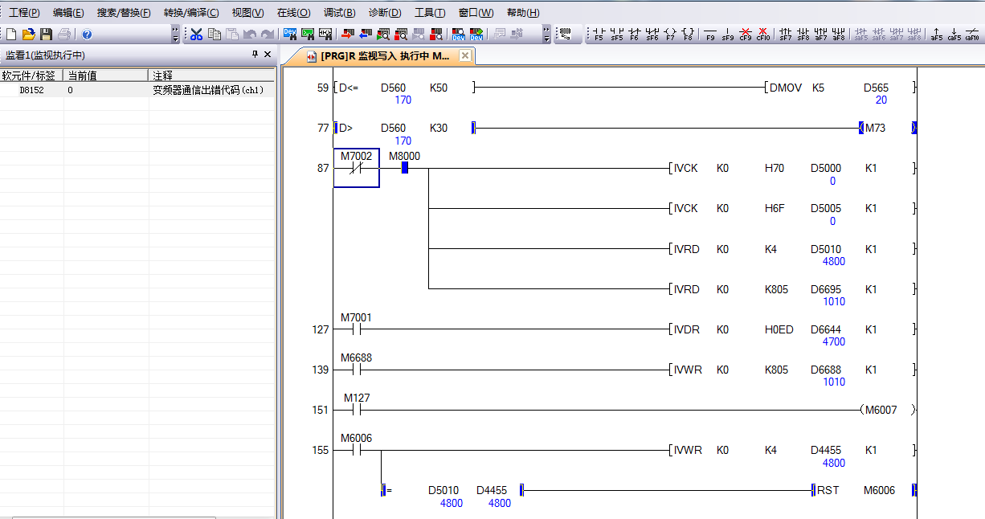Image resolution: width=985 pixels, height=519 pixels.
Task: Close the [PRG] program tab
Action: click(x=465, y=56)
